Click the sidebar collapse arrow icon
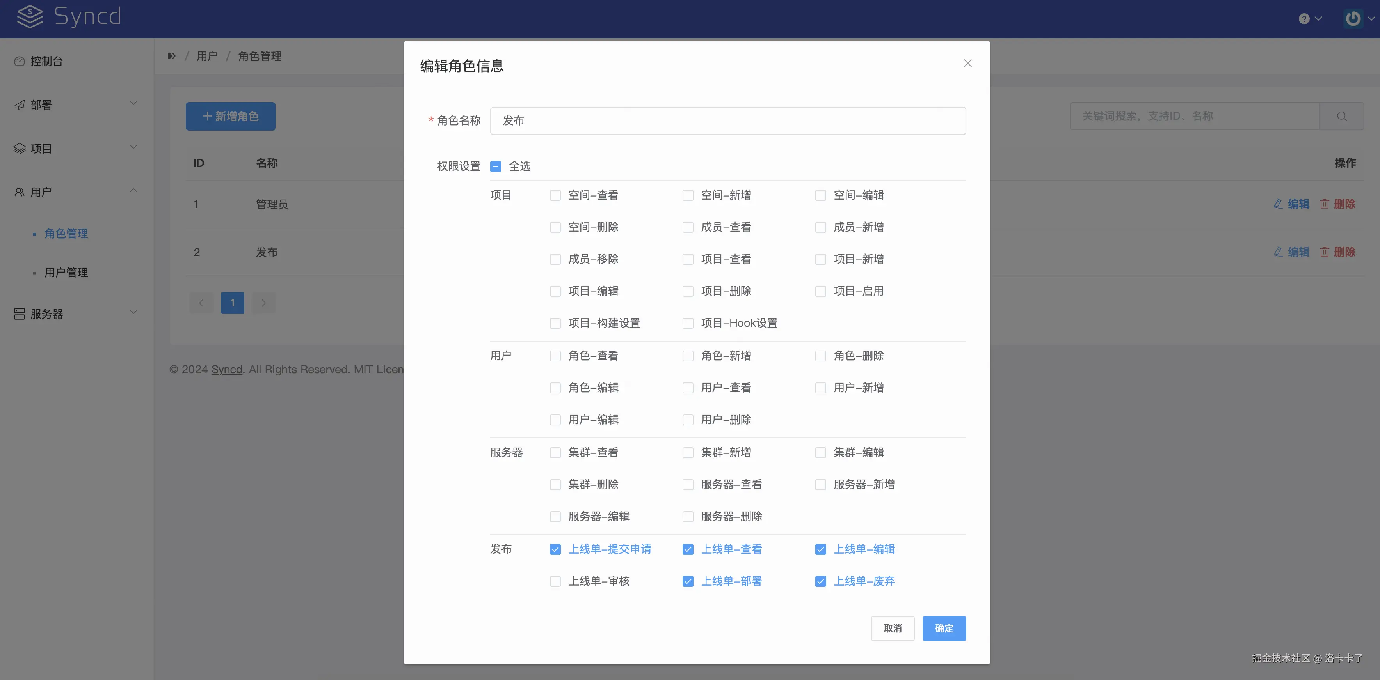The width and height of the screenshot is (1380, 680). pos(171,56)
